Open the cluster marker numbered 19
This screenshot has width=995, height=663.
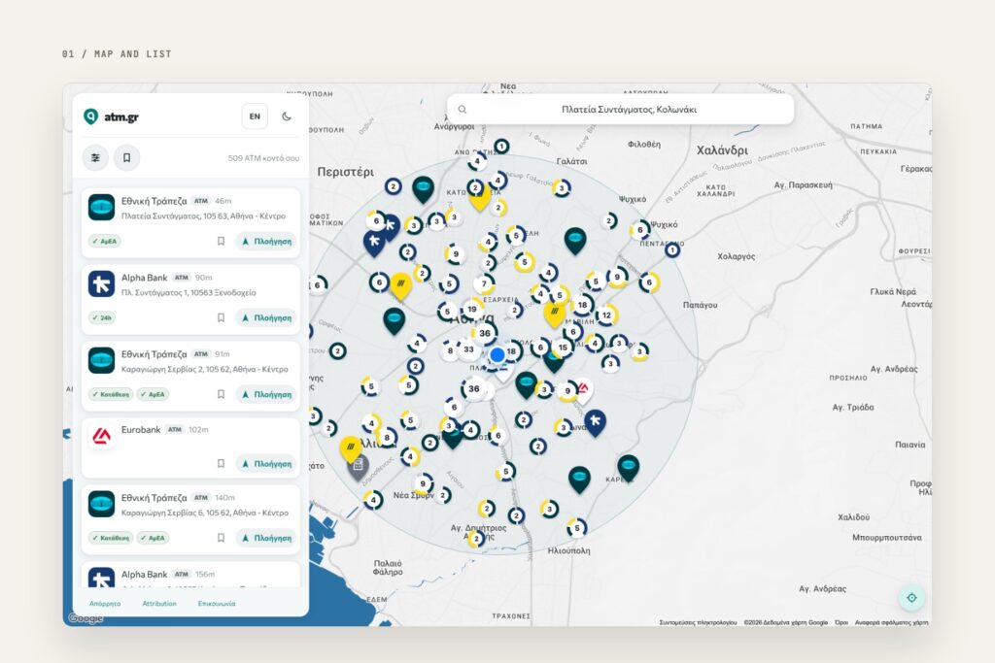coord(471,310)
